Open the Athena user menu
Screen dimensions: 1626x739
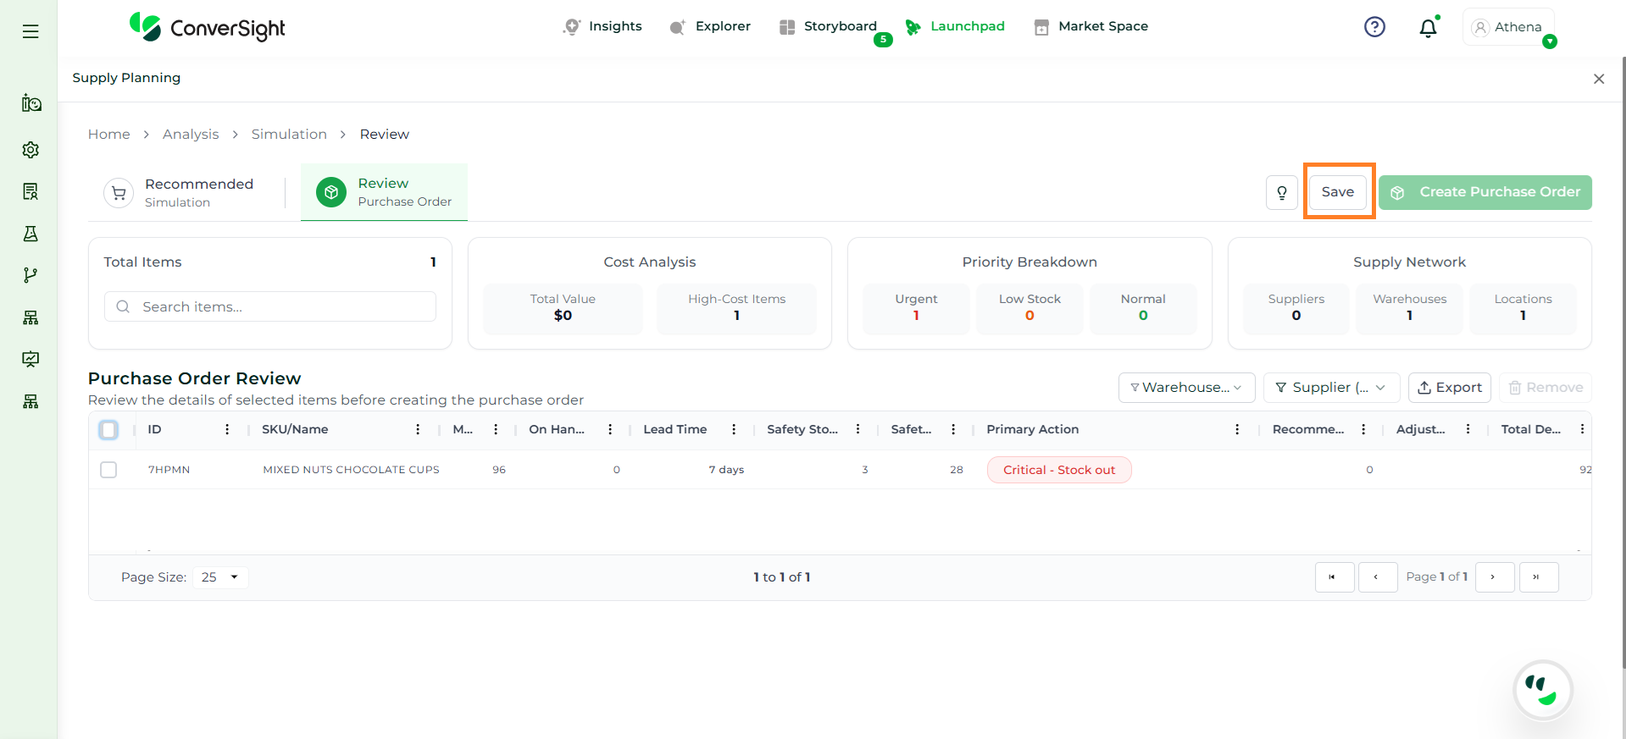1508,27
